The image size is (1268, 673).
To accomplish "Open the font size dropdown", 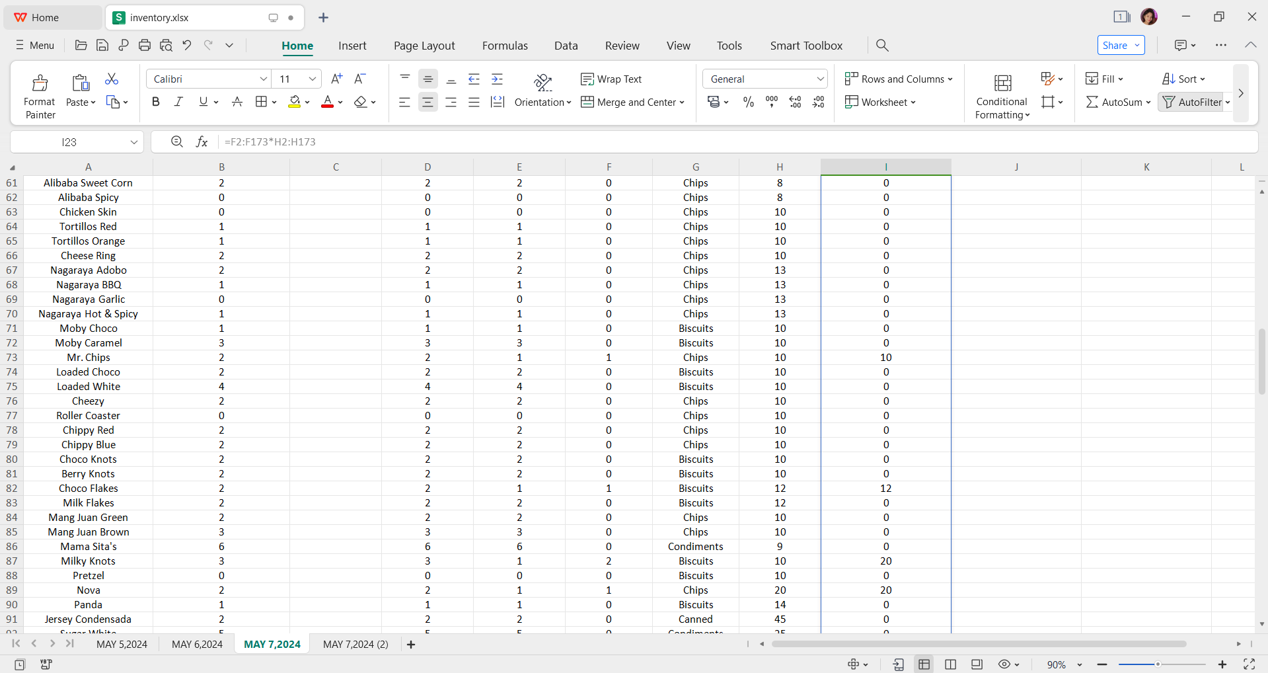I will tap(313, 79).
